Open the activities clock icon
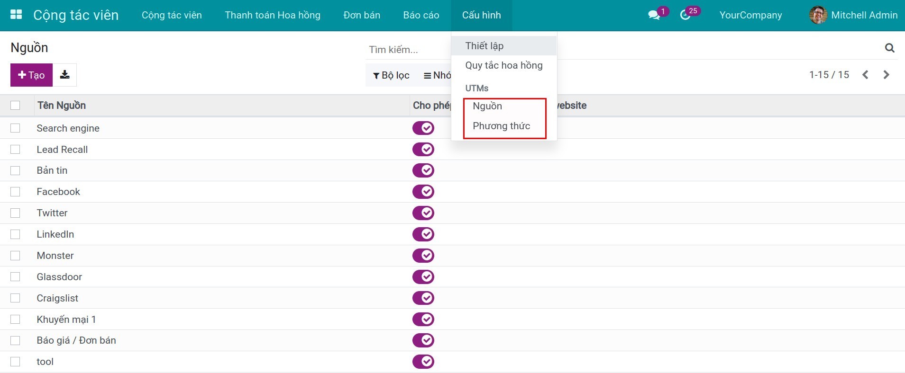 [x=685, y=15]
